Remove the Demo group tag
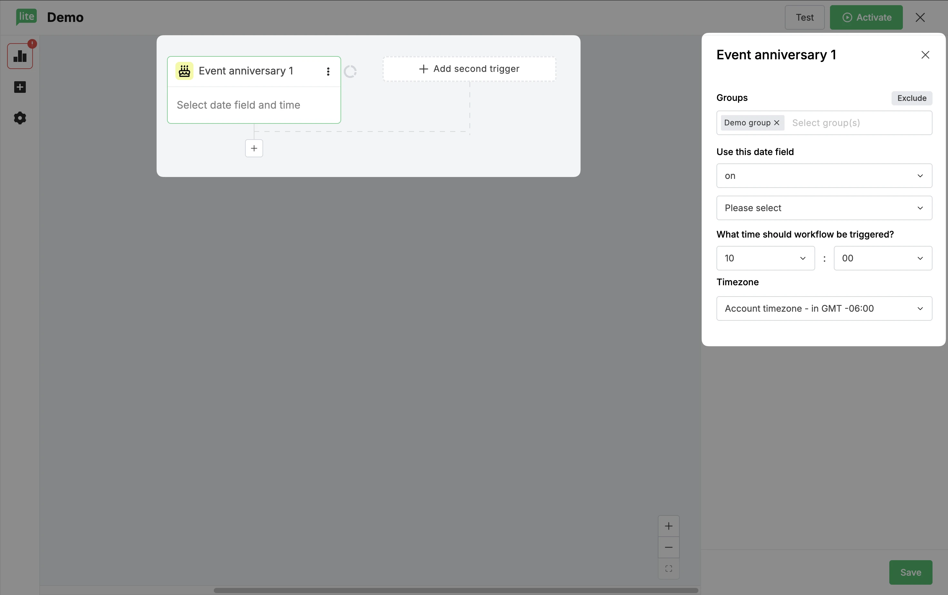The image size is (948, 595). pos(776,123)
